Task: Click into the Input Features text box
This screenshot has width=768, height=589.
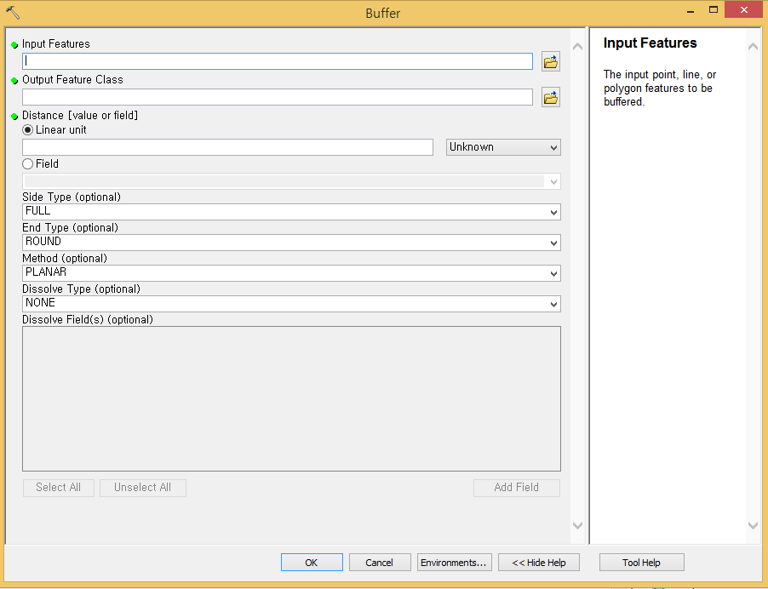Action: click(x=278, y=61)
